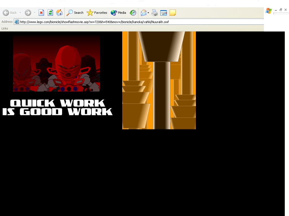This screenshot has width=289, height=216.
Task: Expand the Forward history dropdown arrow
Action: coord(34,13)
